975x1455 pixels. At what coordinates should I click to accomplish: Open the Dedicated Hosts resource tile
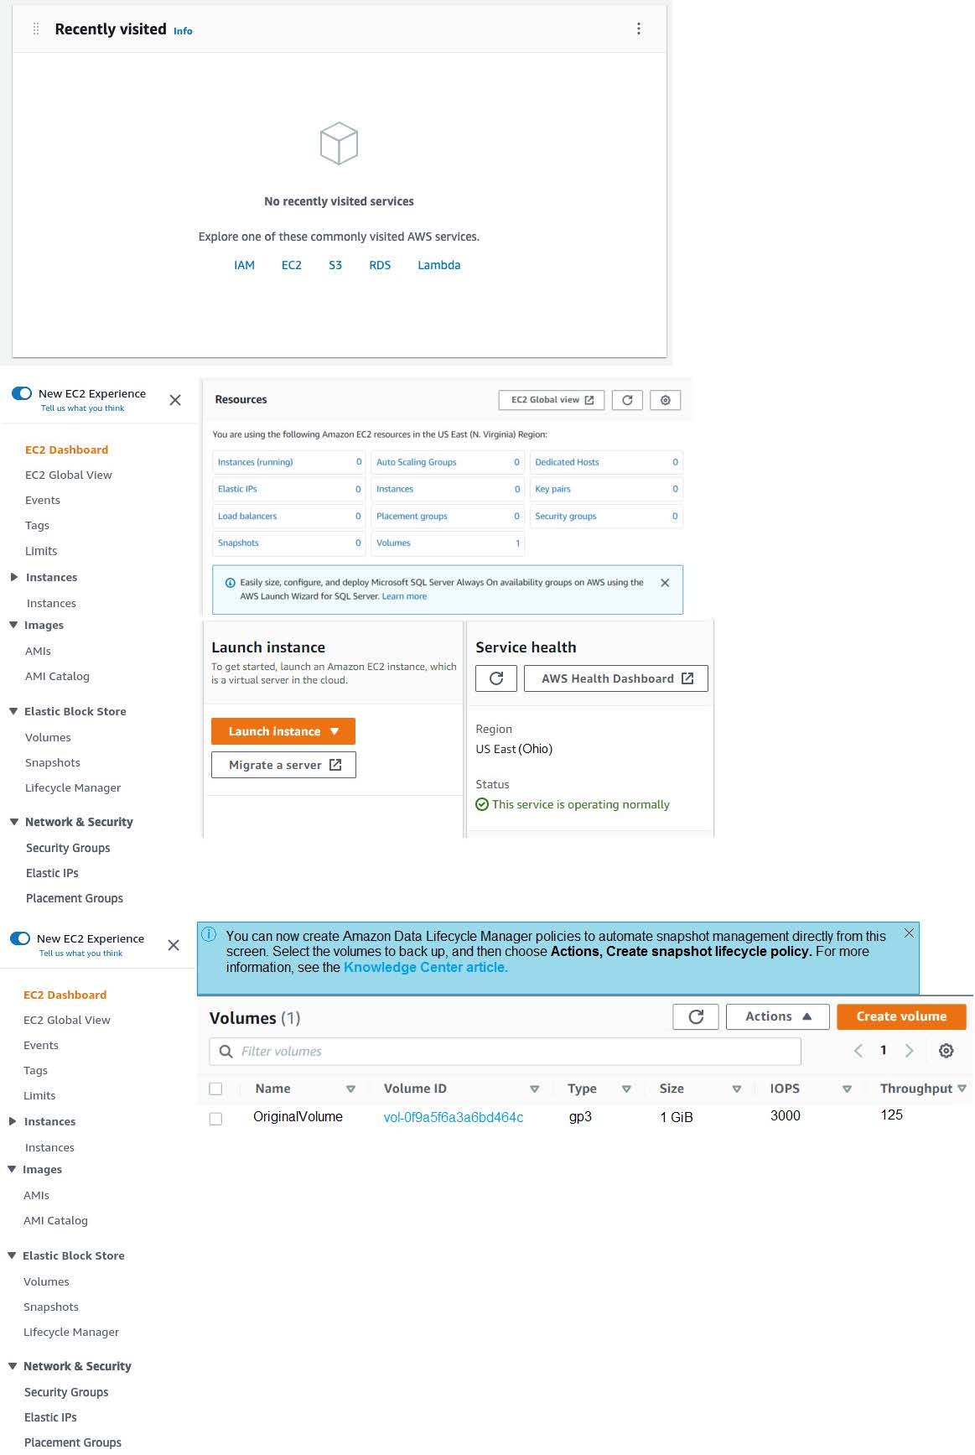coord(607,462)
